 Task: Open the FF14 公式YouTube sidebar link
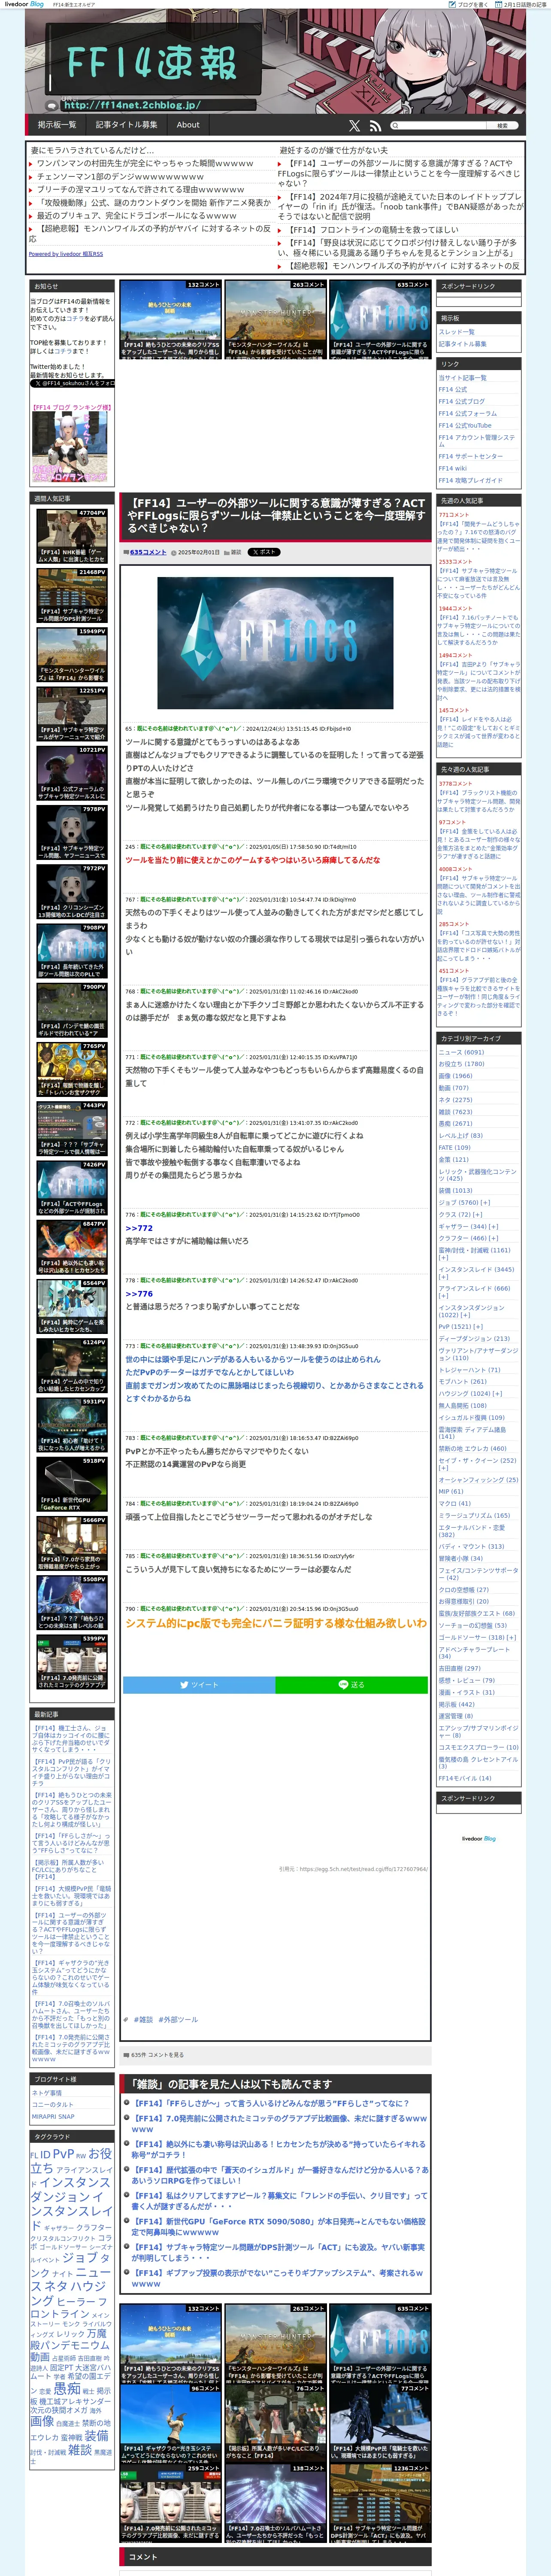(465, 425)
